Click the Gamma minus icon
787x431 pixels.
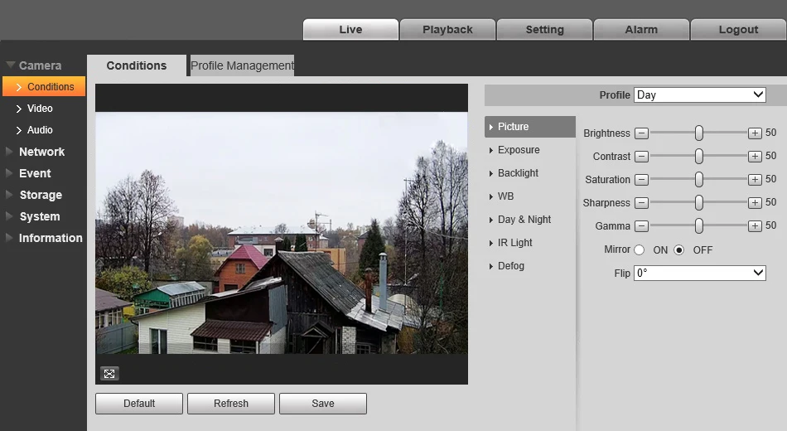point(641,225)
